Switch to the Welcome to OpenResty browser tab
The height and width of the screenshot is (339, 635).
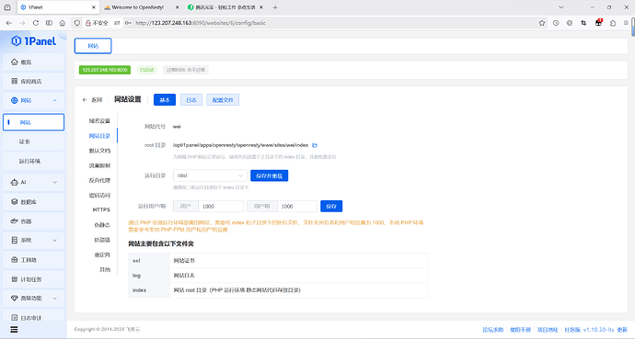pos(138,7)
